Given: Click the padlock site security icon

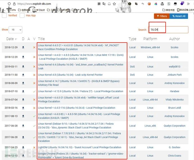Looking at the screenshot, I should [x=14, y=4].
